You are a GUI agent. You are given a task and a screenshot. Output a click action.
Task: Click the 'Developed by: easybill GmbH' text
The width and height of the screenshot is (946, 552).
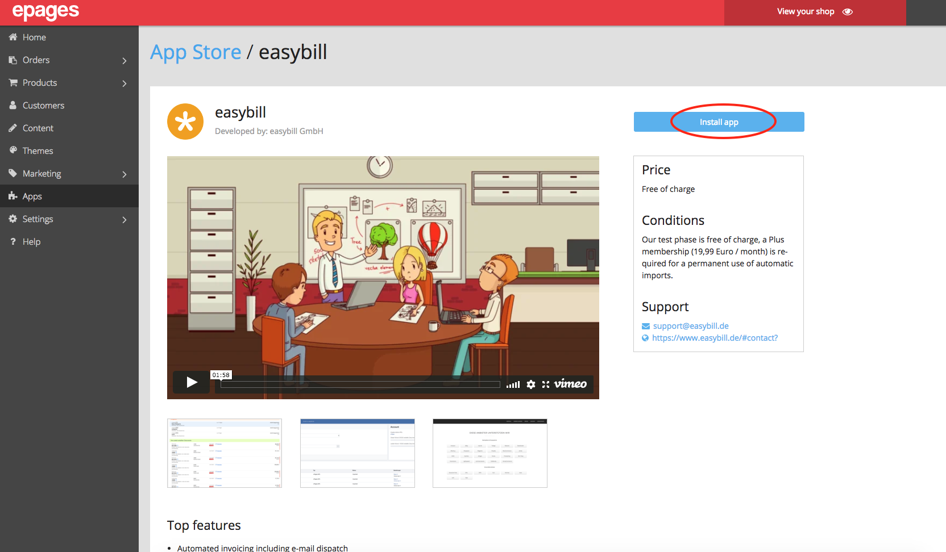pos(269,131)
